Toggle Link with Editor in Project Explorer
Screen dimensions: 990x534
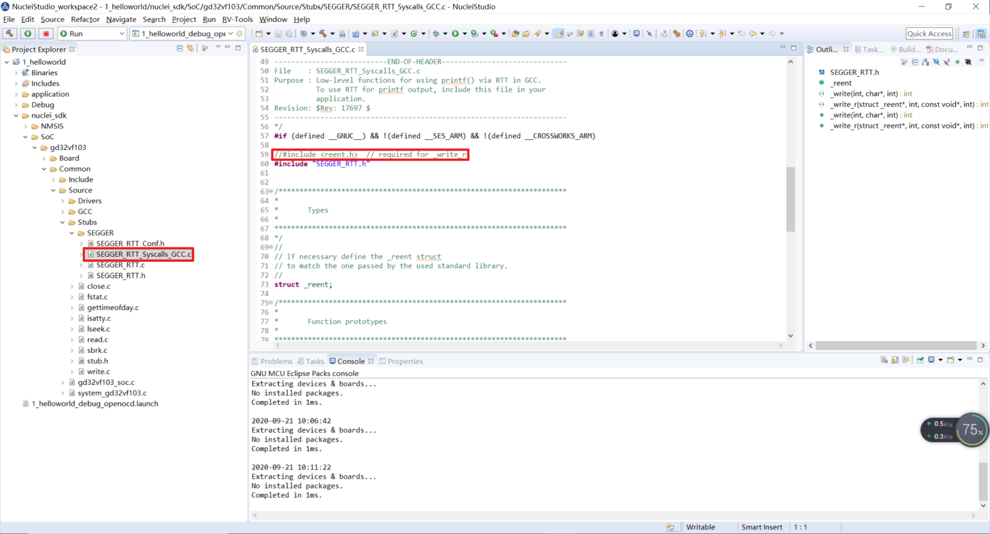click(190, 48)
